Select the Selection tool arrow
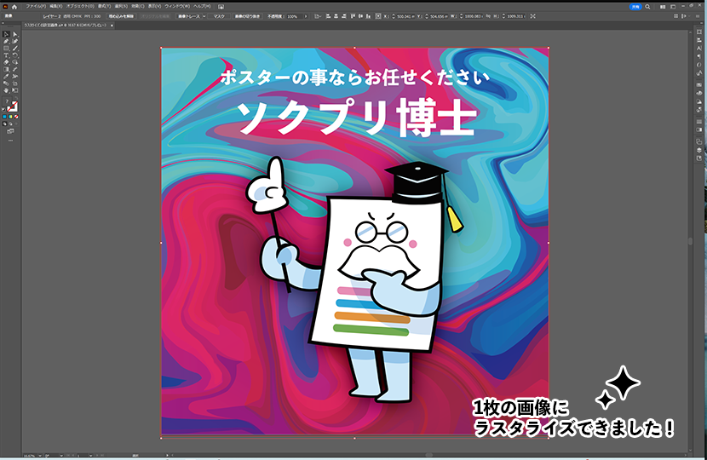This screenshot has width=707, height=460. 6,34
